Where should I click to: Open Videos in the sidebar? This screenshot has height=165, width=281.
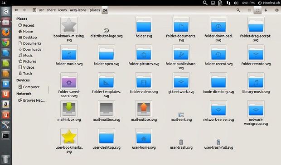[x=26, y=67]
